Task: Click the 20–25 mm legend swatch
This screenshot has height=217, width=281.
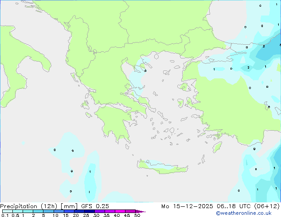Action: (79, 211)
